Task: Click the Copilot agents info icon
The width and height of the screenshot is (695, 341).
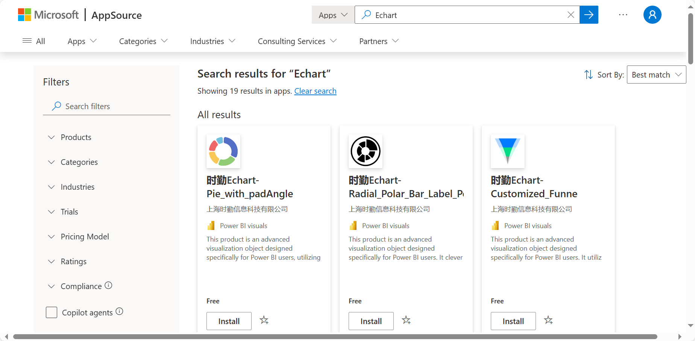Action: click(119, 311)
